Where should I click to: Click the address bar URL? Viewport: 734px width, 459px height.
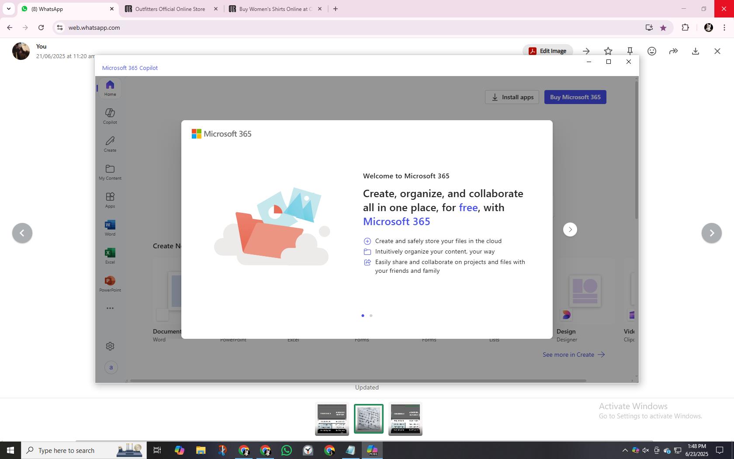click(94, 28)
